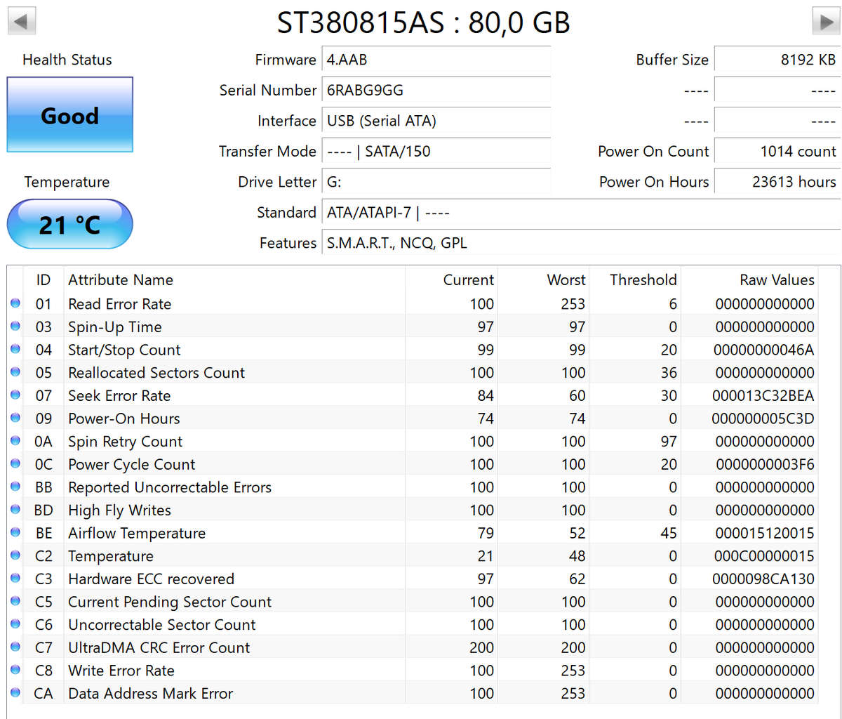Screen dimensions: 842x719
Task: Select the Hardware ECC recovered row
Action: (x=210, y=579)
